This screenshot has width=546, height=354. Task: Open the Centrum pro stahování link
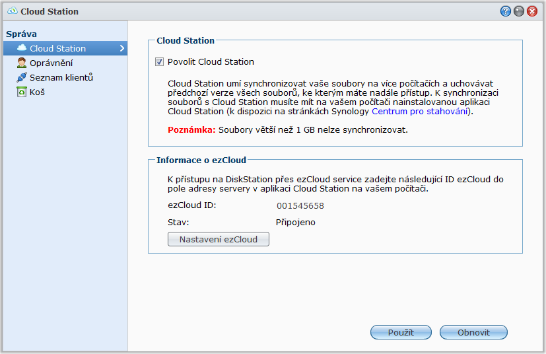[420, 111]
